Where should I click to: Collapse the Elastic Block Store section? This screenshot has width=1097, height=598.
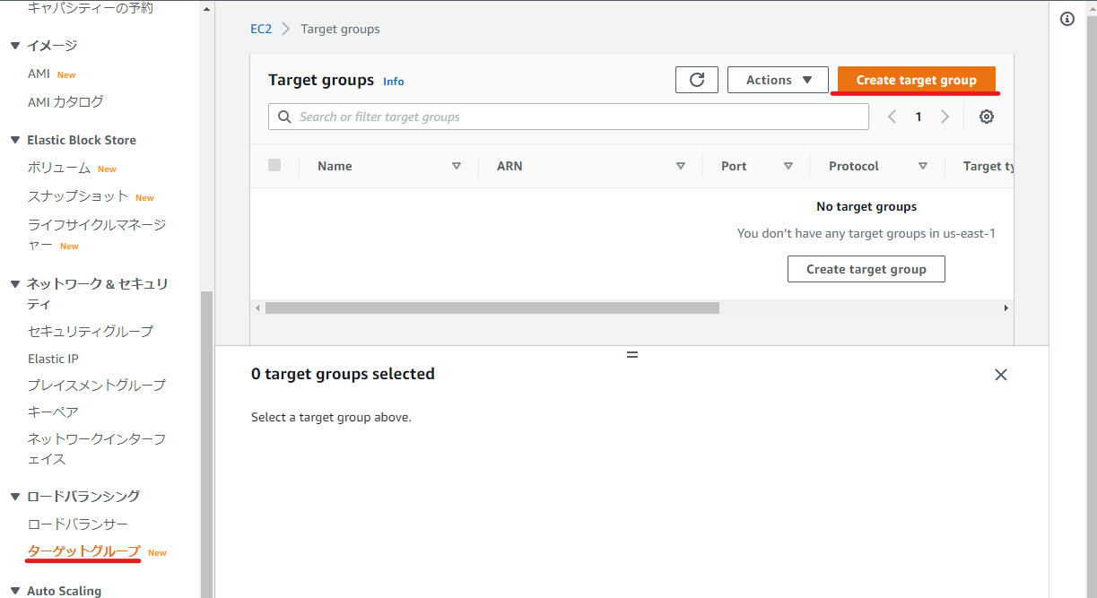pyautogui.click(x=15, y=140)
